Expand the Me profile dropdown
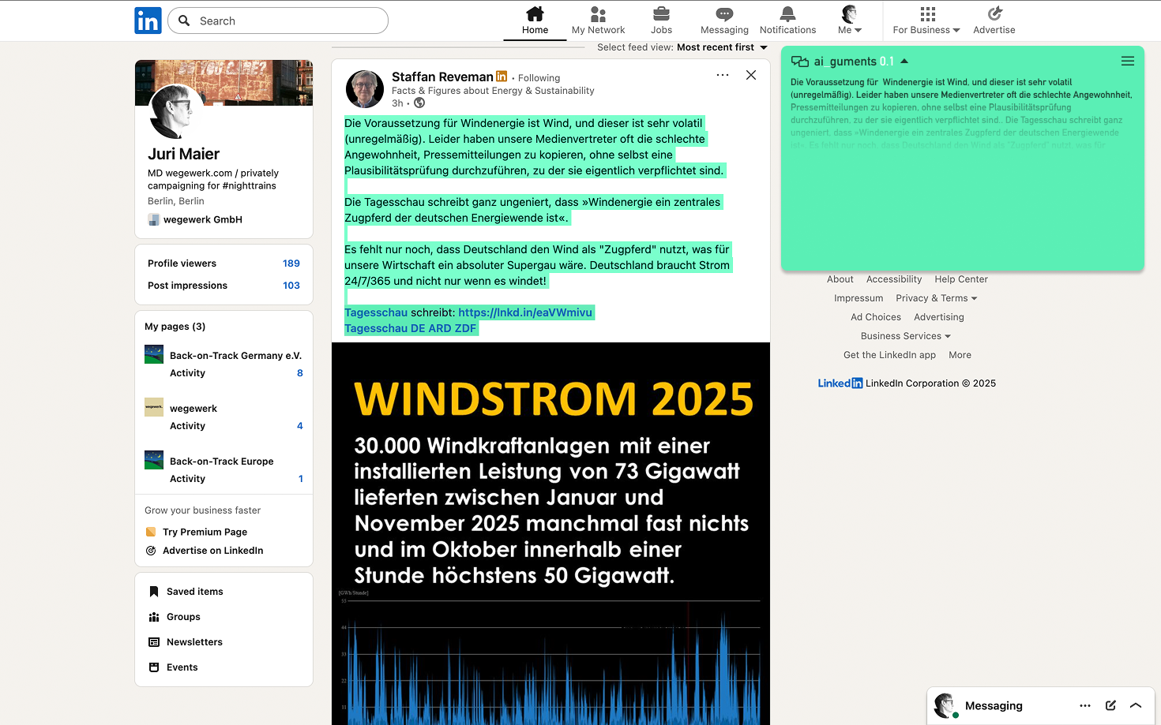This screenshot has width=1161, height=725. coord(850,21)
